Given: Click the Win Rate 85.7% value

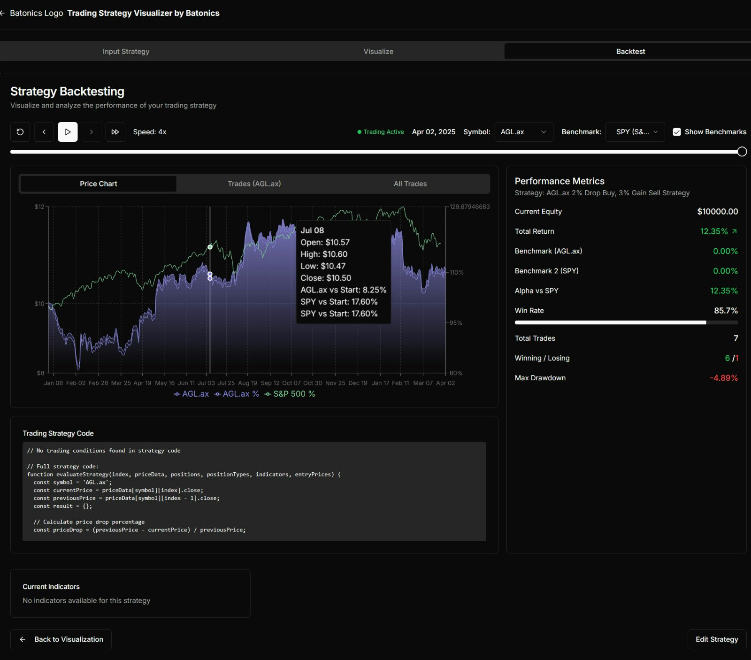Looking at the screenshot, I should pyautogui.click(x=726, y=311).
